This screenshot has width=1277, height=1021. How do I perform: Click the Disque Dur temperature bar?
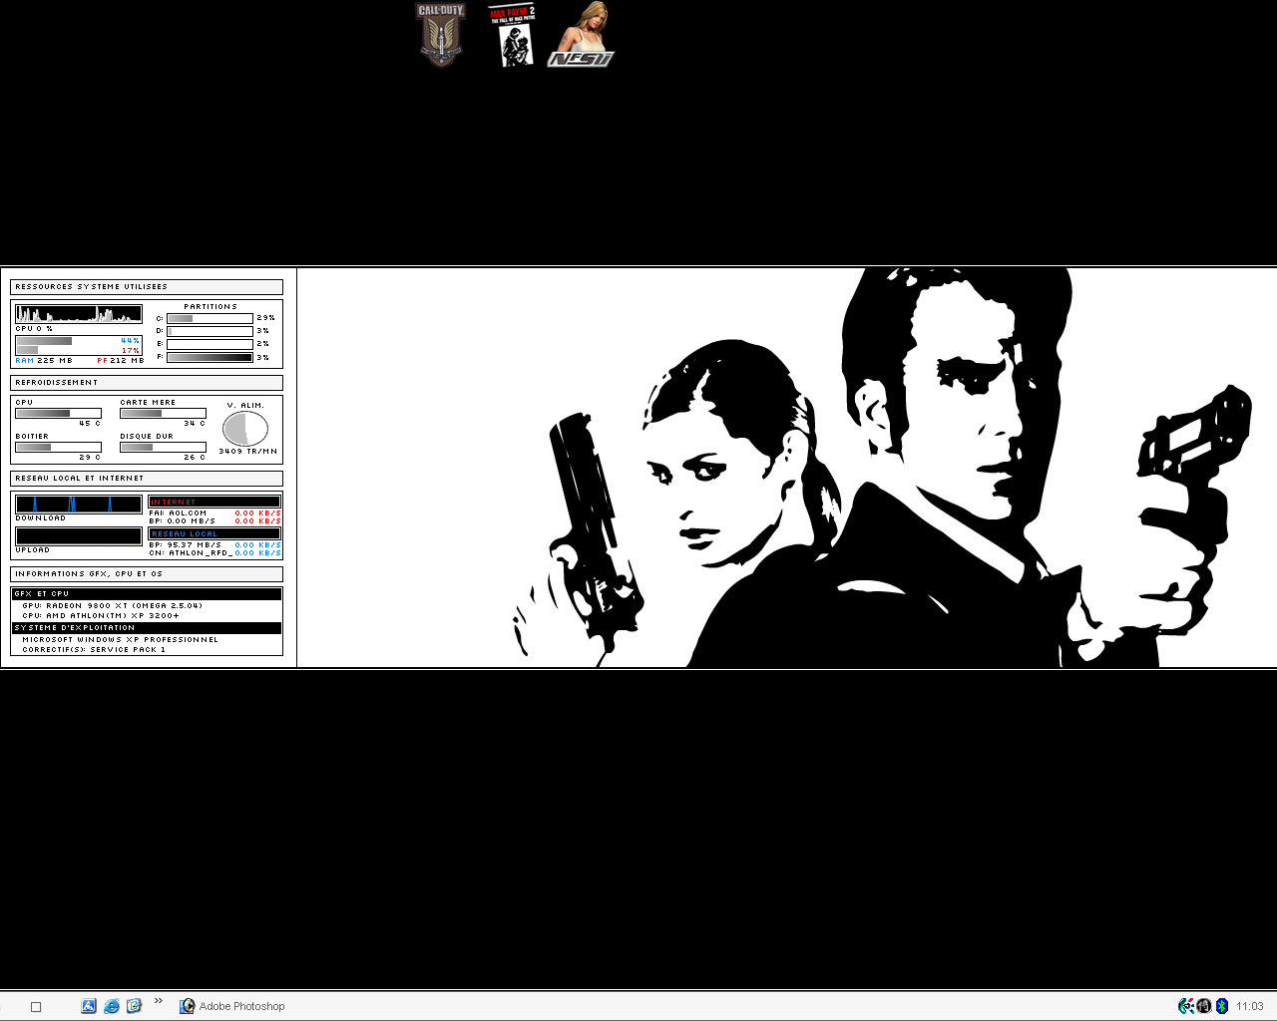[x=163, y=447]
